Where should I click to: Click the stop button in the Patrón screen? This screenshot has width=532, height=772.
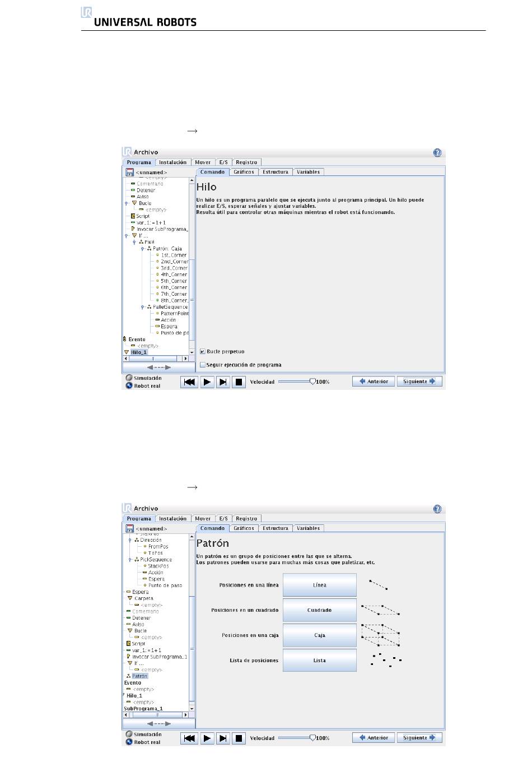click(x=239, y=738)
